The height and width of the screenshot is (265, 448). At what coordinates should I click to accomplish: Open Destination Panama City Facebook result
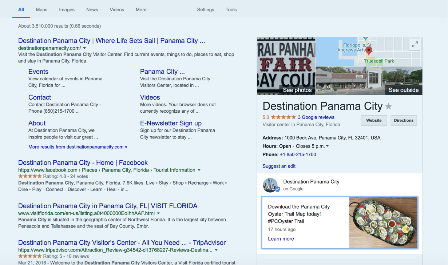[83, 163]
